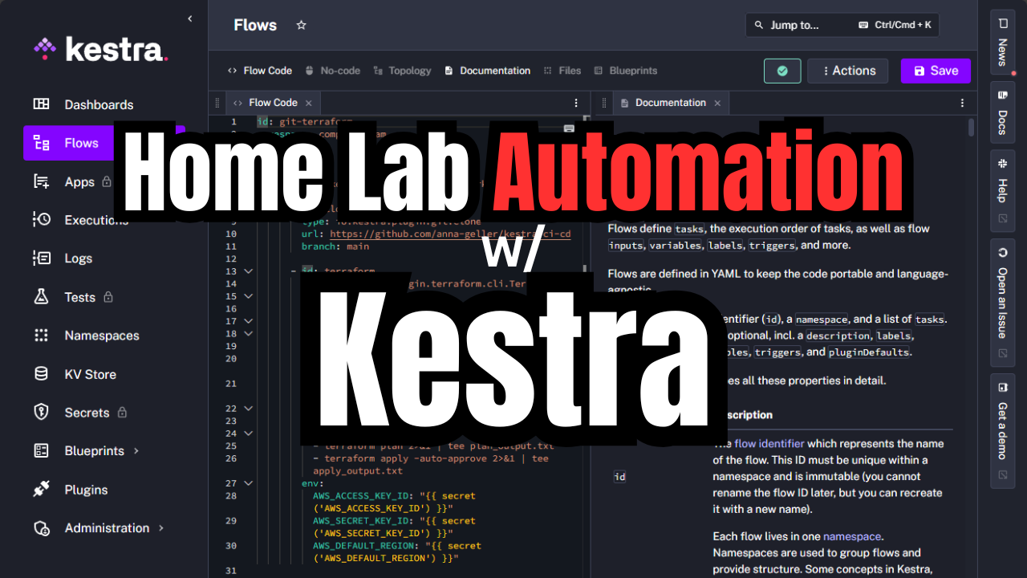This screenshot has height=578, width=1027.
Task: Open the Plugins section
Action: pos(86,490)
